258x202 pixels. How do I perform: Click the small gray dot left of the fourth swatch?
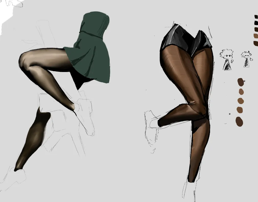(230, 114)
